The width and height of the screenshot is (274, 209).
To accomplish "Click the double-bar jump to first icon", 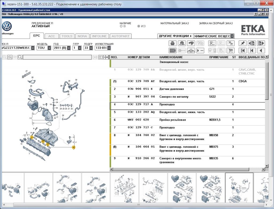I will click(x=243, y=51).
